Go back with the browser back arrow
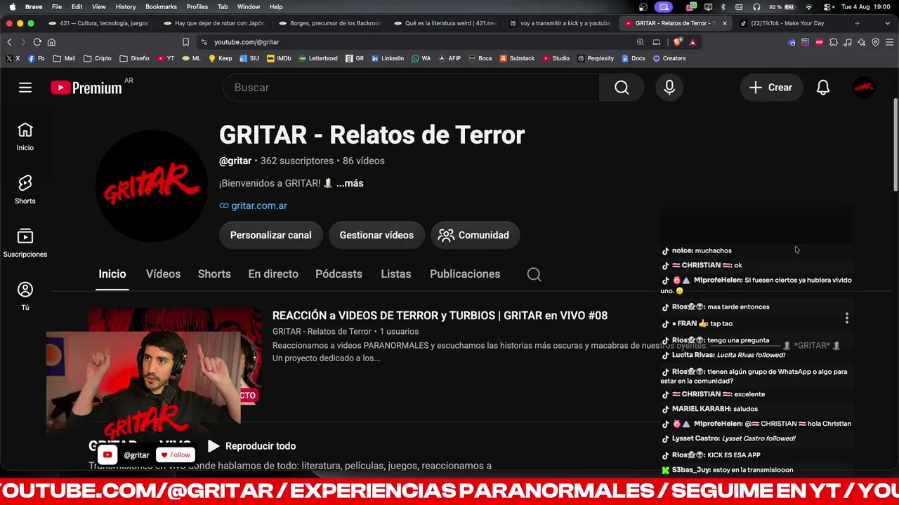This screenshot has height=505, width=899. point(9,42)
